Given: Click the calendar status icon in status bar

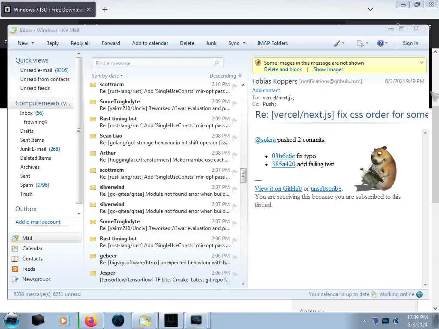Looking at the screenshot, I should point(374,294).
